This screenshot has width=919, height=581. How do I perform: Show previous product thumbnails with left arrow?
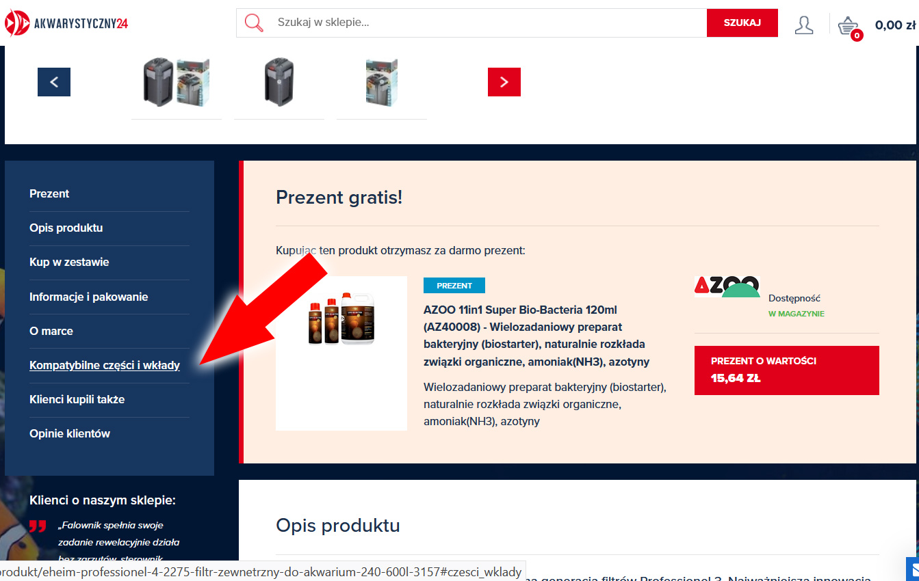54,82
